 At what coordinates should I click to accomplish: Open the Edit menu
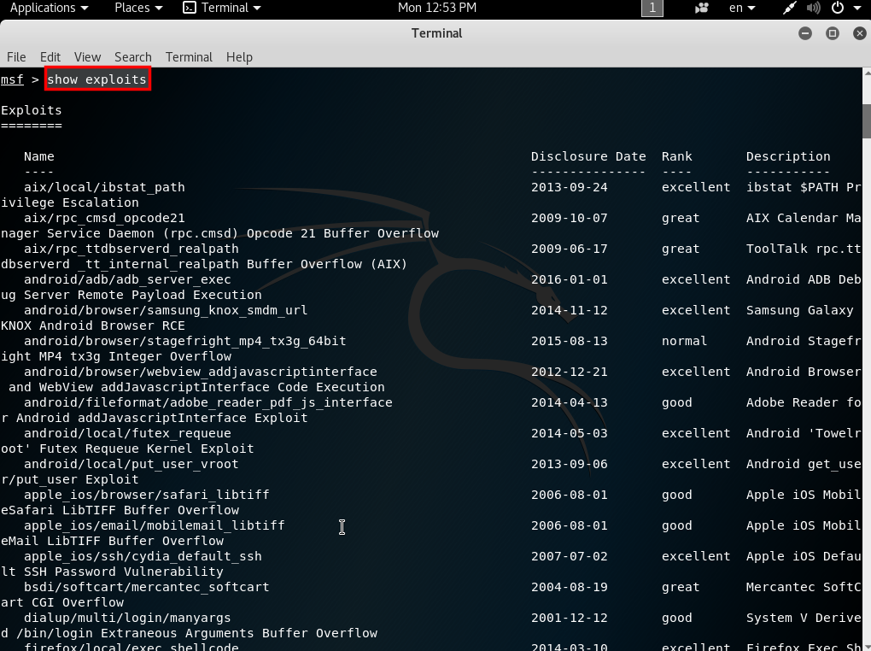[x=50, y=56]
